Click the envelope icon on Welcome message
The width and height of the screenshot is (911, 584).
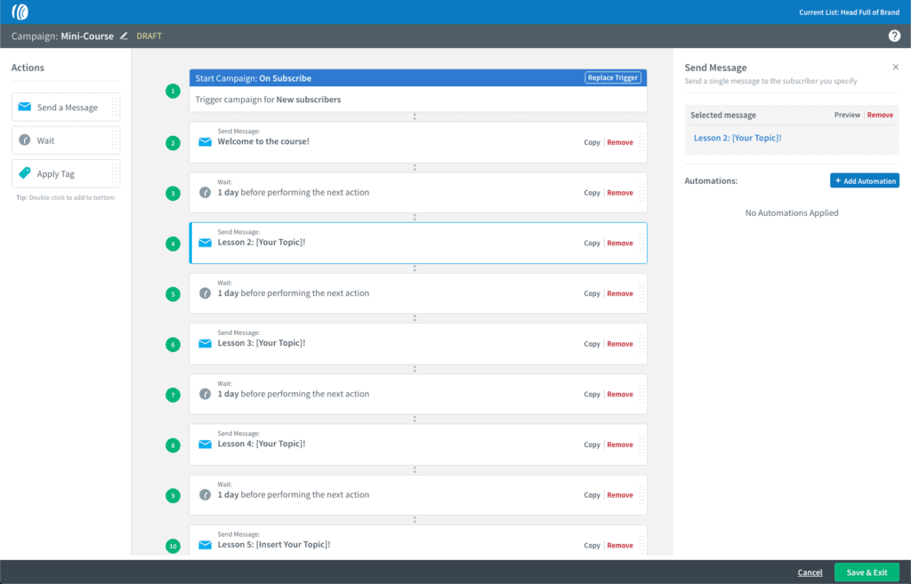coord(205,142)
